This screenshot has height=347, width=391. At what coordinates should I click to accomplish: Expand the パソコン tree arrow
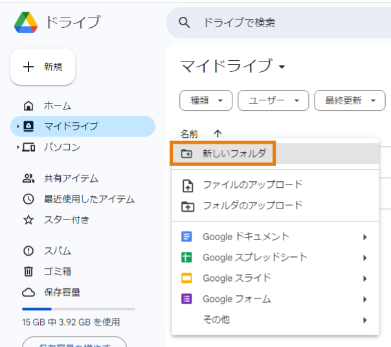coord(18,147)
